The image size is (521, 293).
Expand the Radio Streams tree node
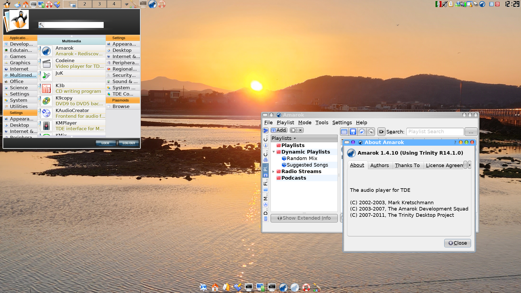click(x=274, y=171)
